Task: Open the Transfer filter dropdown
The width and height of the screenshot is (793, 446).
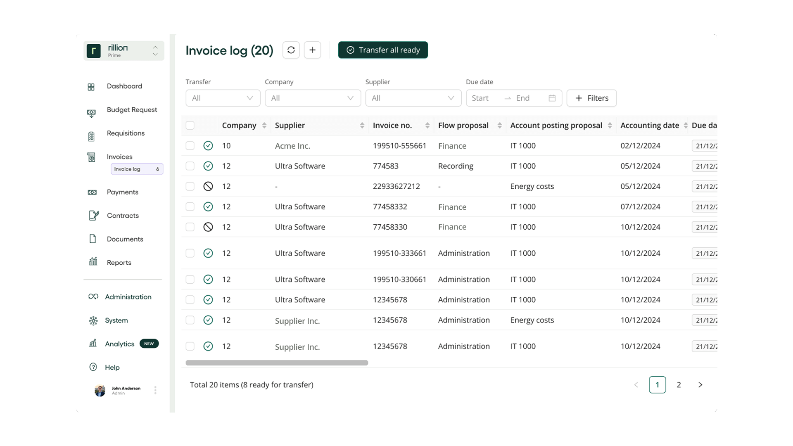Action: [223, 98]
